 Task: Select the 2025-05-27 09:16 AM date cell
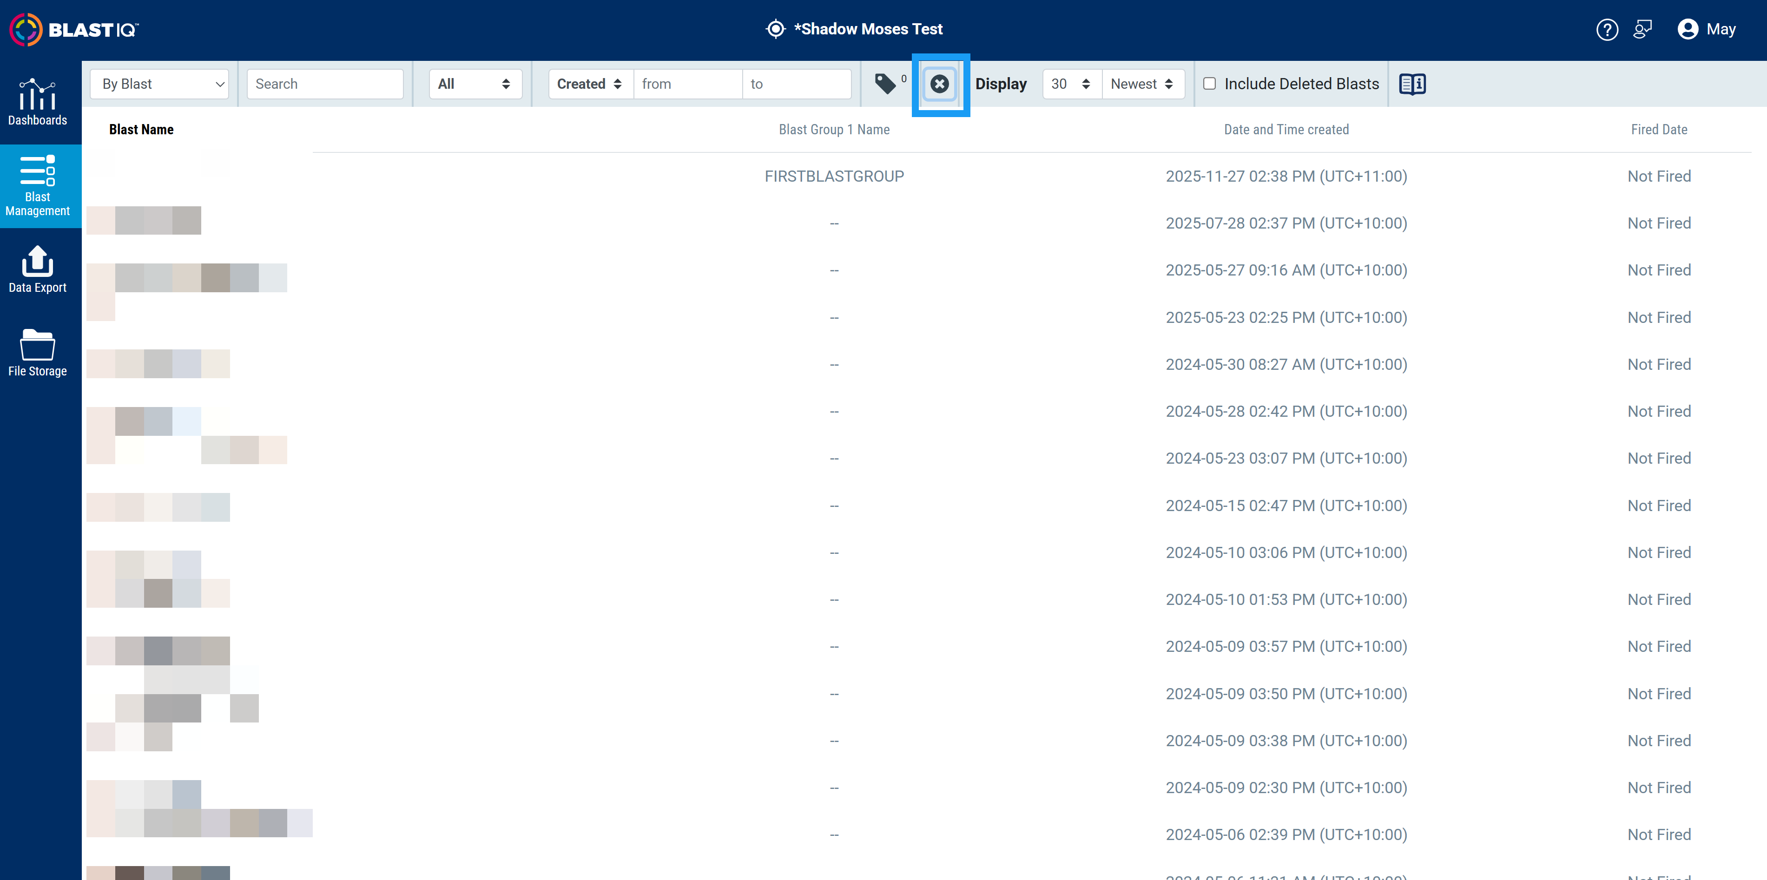click(x=1286, y=270)
